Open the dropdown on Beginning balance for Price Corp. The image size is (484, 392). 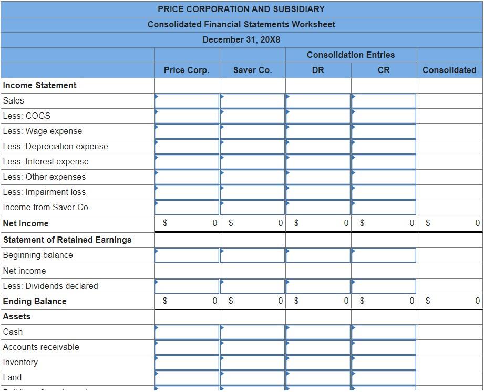click(x=156, y=252)
